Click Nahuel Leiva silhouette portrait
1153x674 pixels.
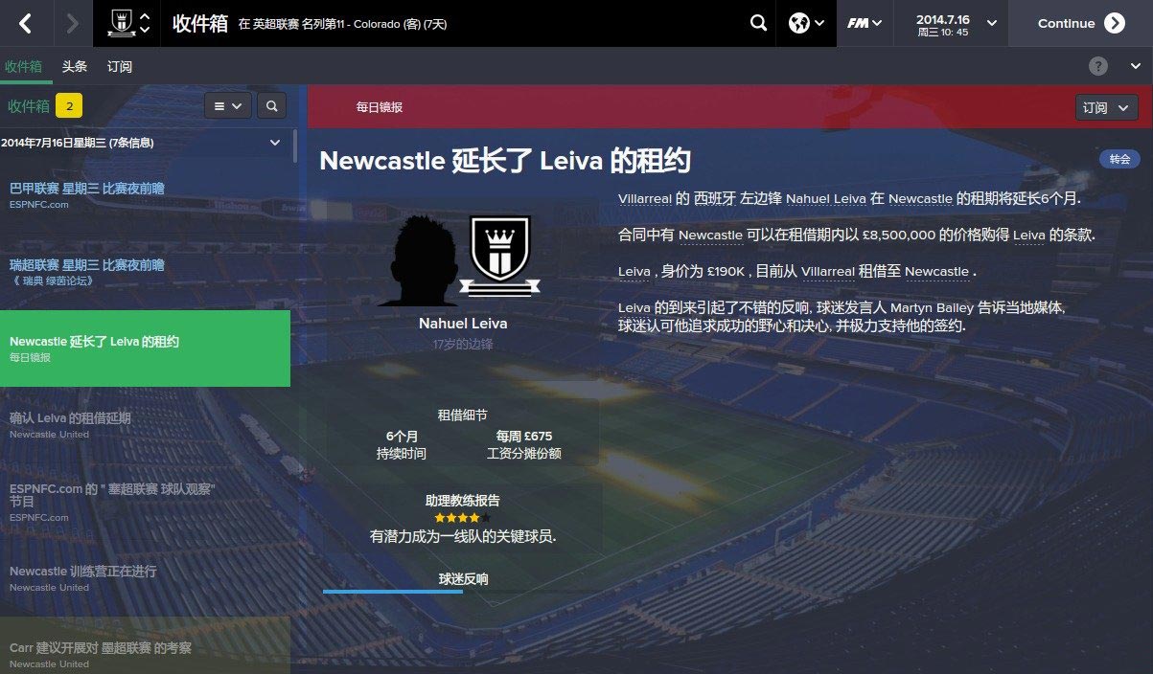tap(417, 259)
